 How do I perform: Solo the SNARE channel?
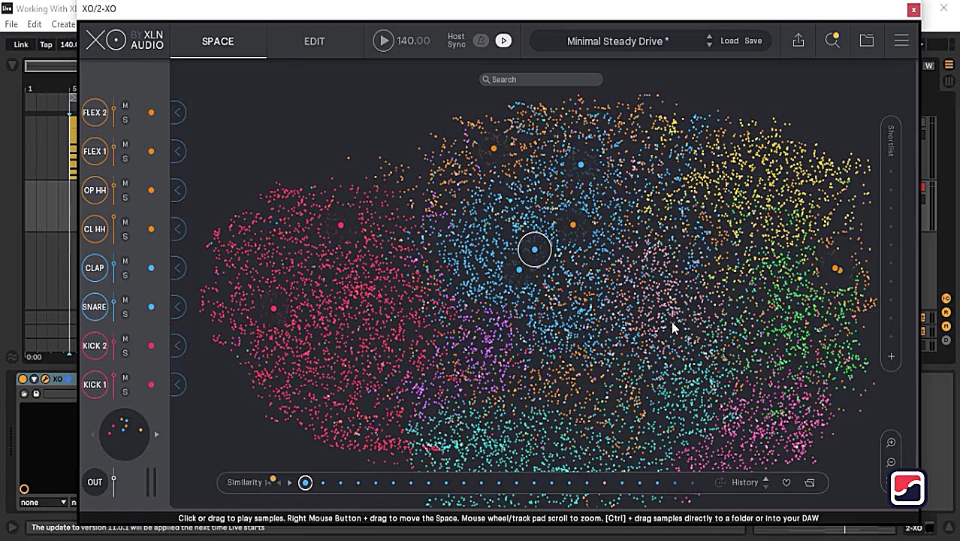(x=125, y=314)
